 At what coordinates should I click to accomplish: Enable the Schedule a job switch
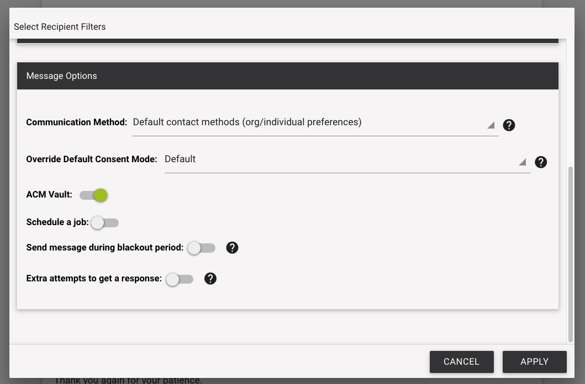click(105, 223)
